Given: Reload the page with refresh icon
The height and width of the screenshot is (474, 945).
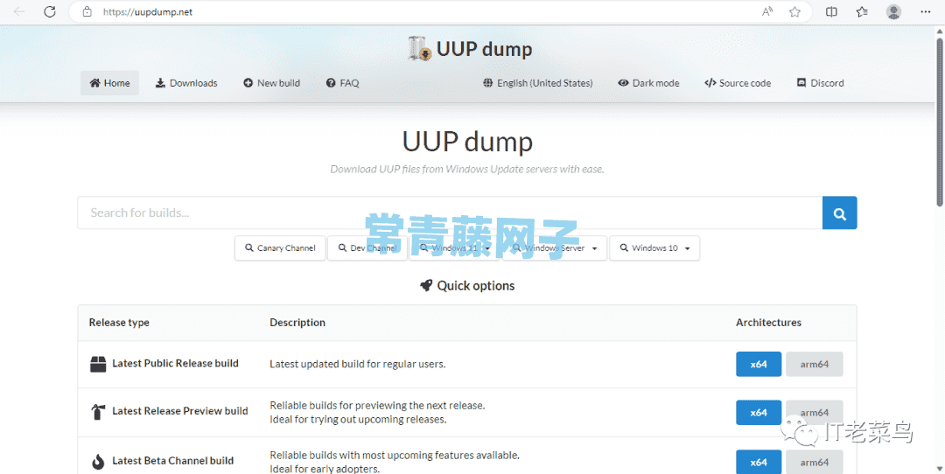Looking at the screenshot, I should (x=50, y=11).
